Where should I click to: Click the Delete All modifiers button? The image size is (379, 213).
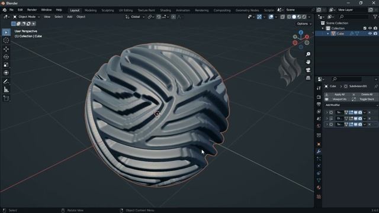point(365,95)
